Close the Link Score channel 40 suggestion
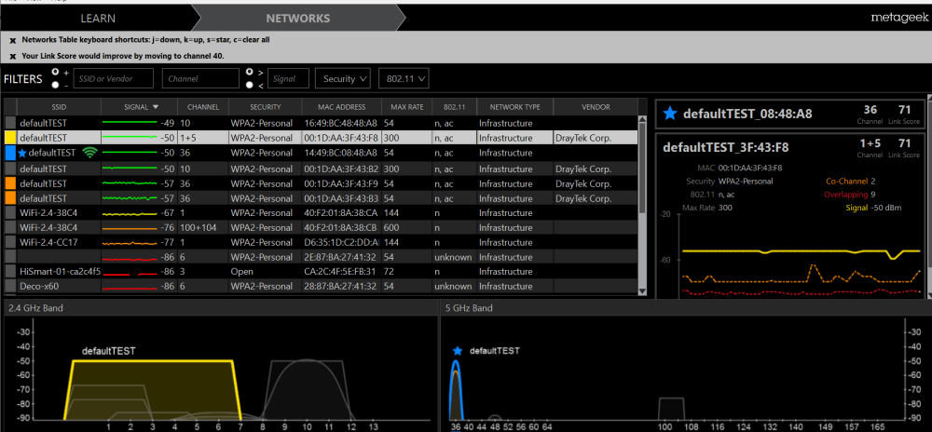The image size is (932, 432). pyautogui.click(x=13, y=56)
